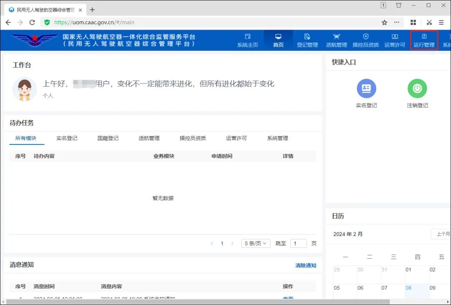The image size is (451, 305).
Task: Open the browser's three-dot address bar menu
Action: [x=397, y=23]
